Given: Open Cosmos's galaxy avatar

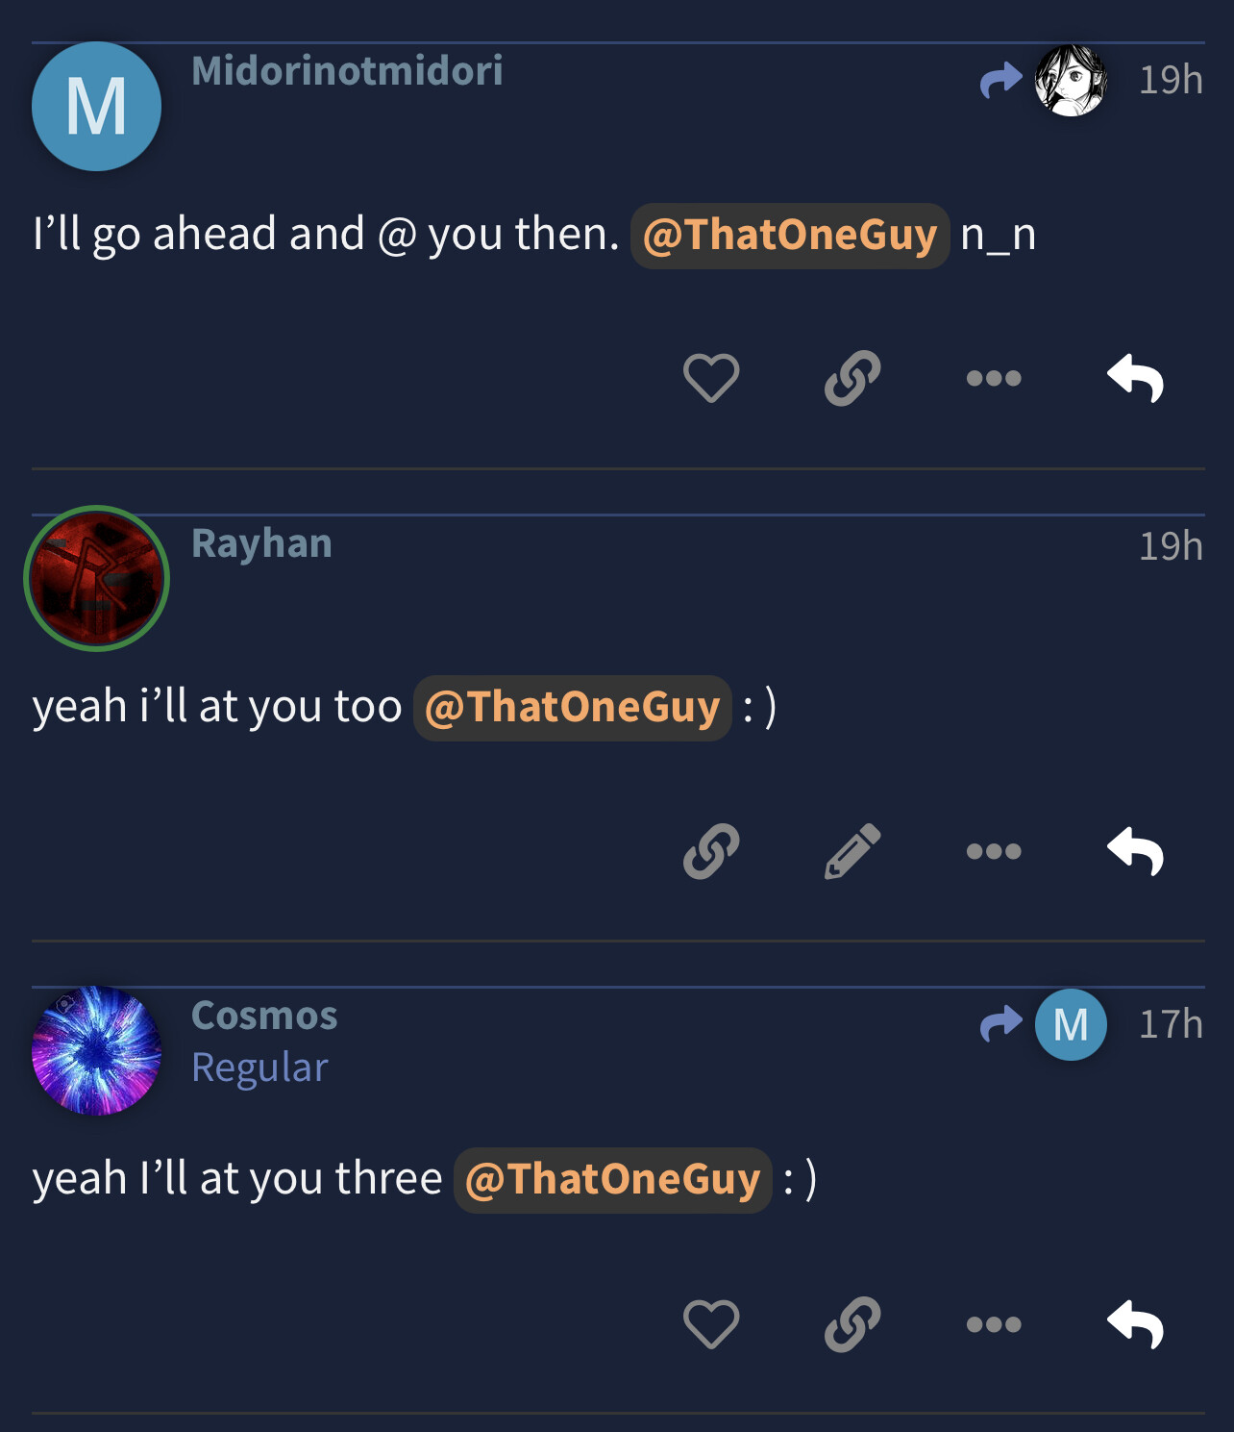Looking at the screenshot, I should tap(96, 1051).
